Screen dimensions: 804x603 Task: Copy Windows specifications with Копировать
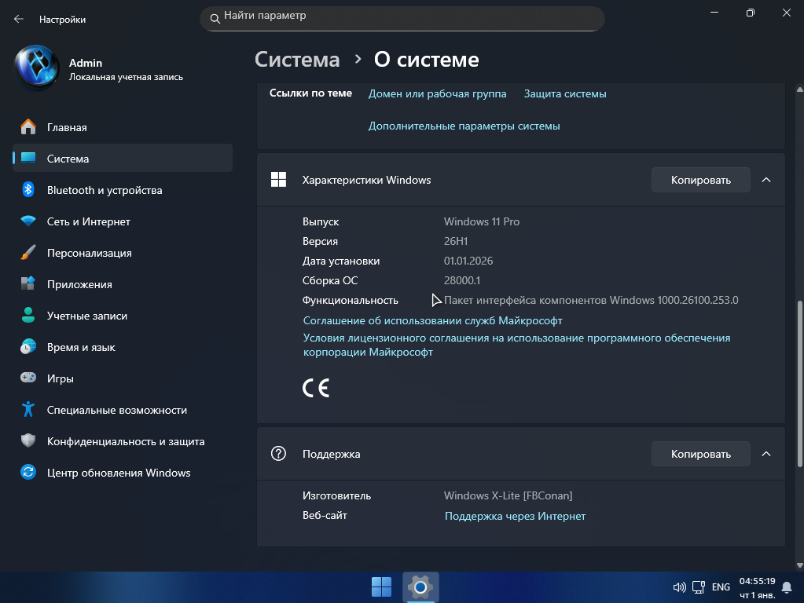pos(701,180)
